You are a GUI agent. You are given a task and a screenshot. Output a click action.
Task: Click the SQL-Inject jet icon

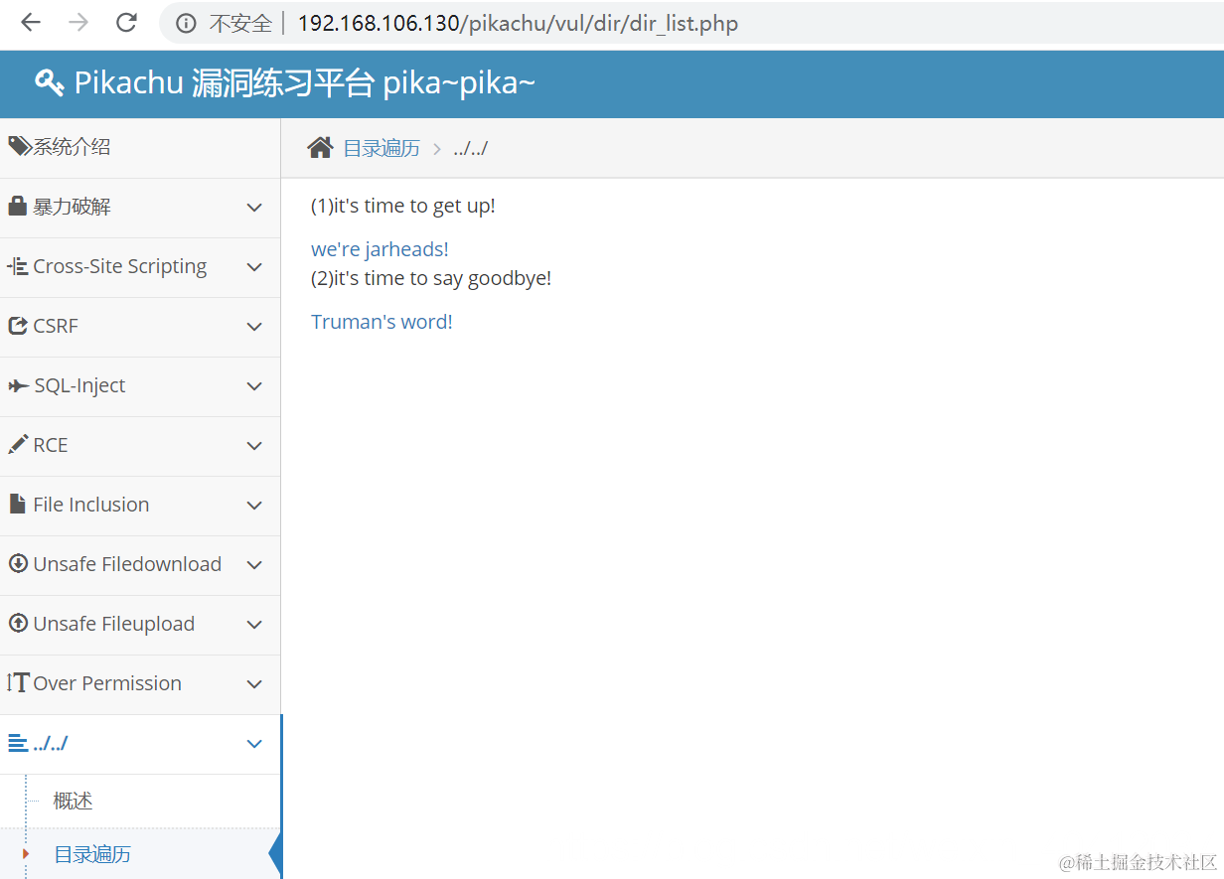[x=18, y=385]
